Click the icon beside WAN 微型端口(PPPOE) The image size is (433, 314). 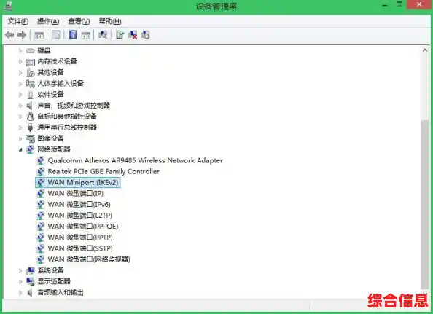(x=41, y=227)
